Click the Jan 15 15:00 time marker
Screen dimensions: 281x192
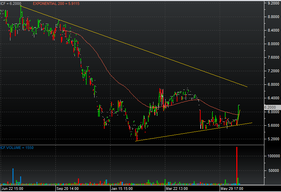pyautogui.click(x=122, y=189)
